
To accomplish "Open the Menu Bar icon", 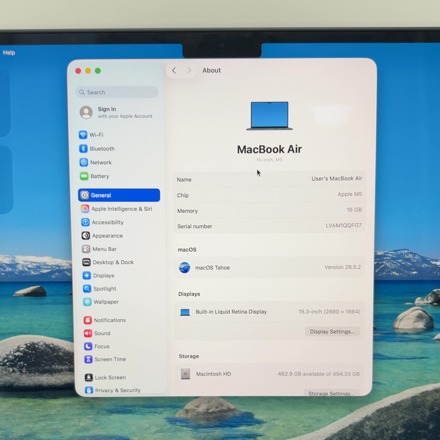I will 86,249.
